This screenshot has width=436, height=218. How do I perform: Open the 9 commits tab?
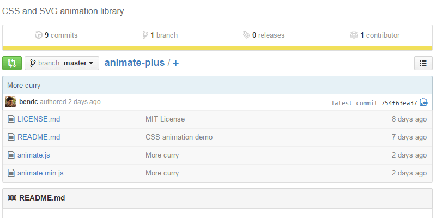point(56,35)
